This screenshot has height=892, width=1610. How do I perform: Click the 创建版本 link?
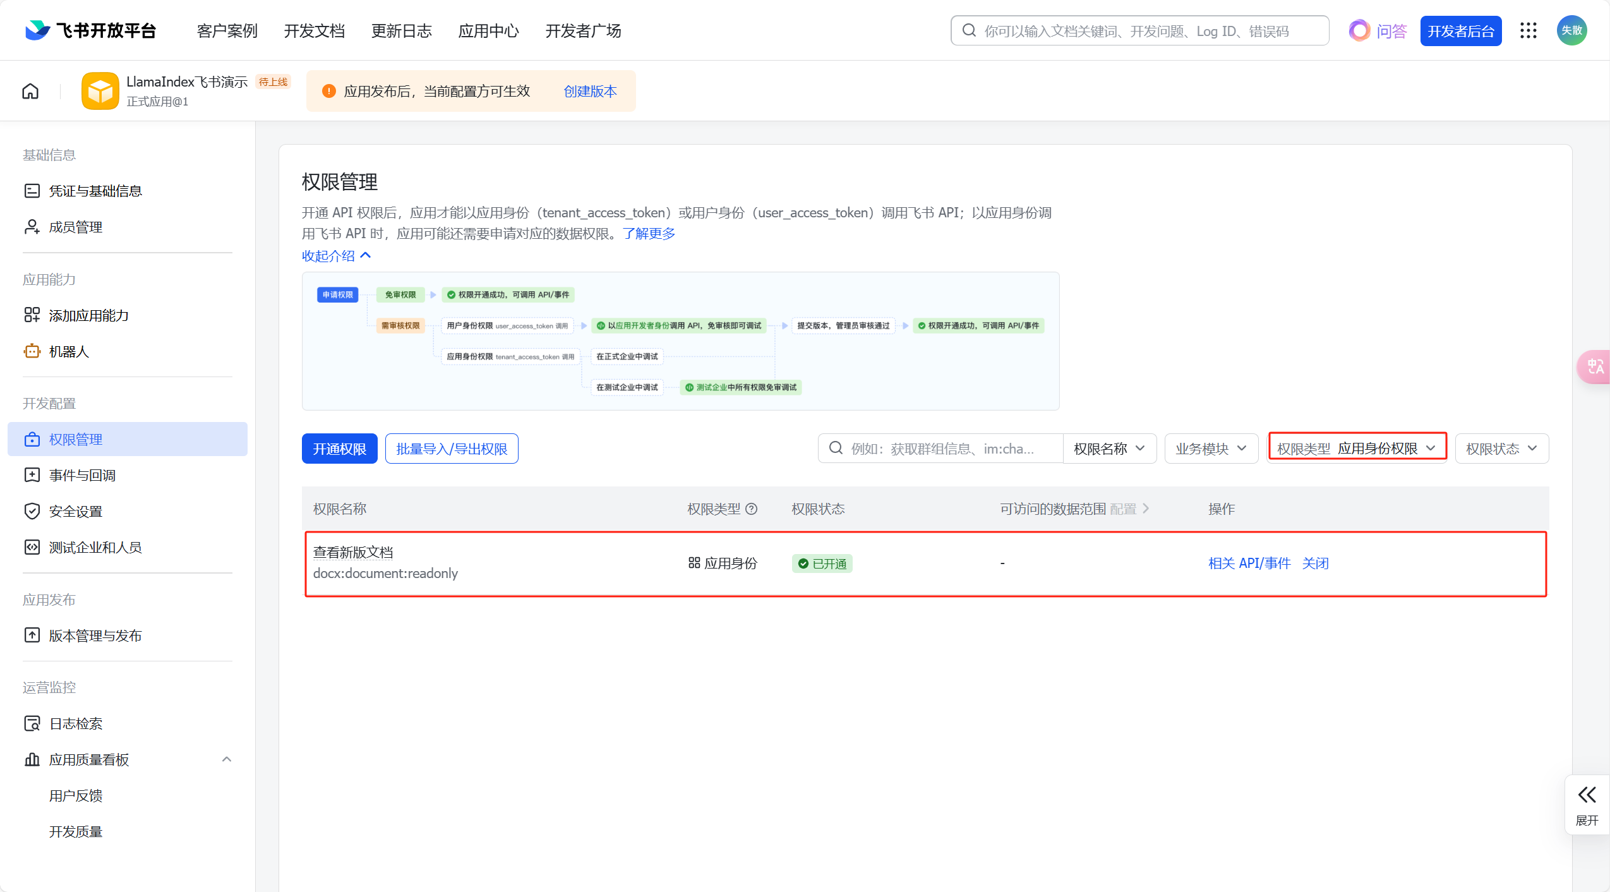click(590, 91)
